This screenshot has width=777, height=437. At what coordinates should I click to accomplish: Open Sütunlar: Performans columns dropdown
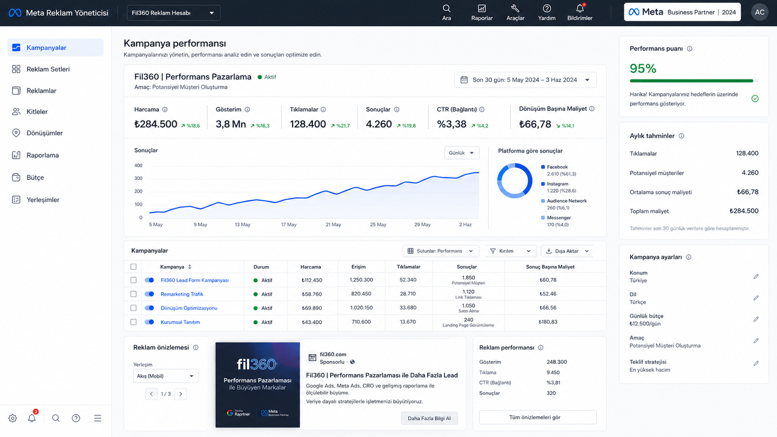(x=440, y=251)
